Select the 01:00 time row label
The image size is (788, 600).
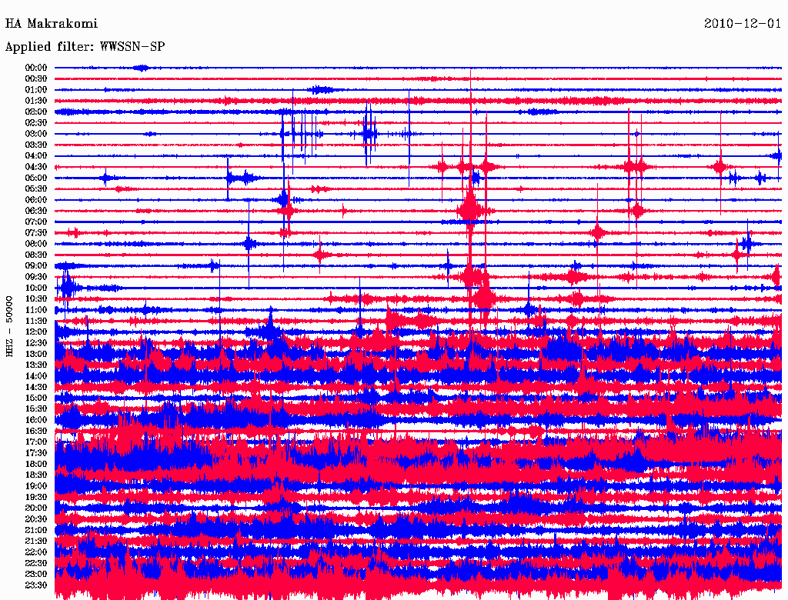pyautogui.click(x=36, y=90)
